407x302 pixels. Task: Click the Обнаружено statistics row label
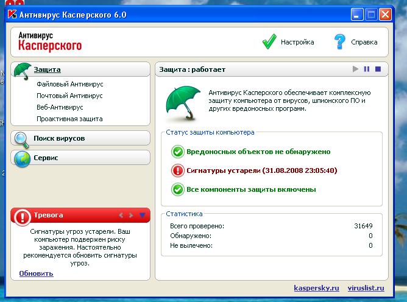pyautogui.click(x=191, y=236)
